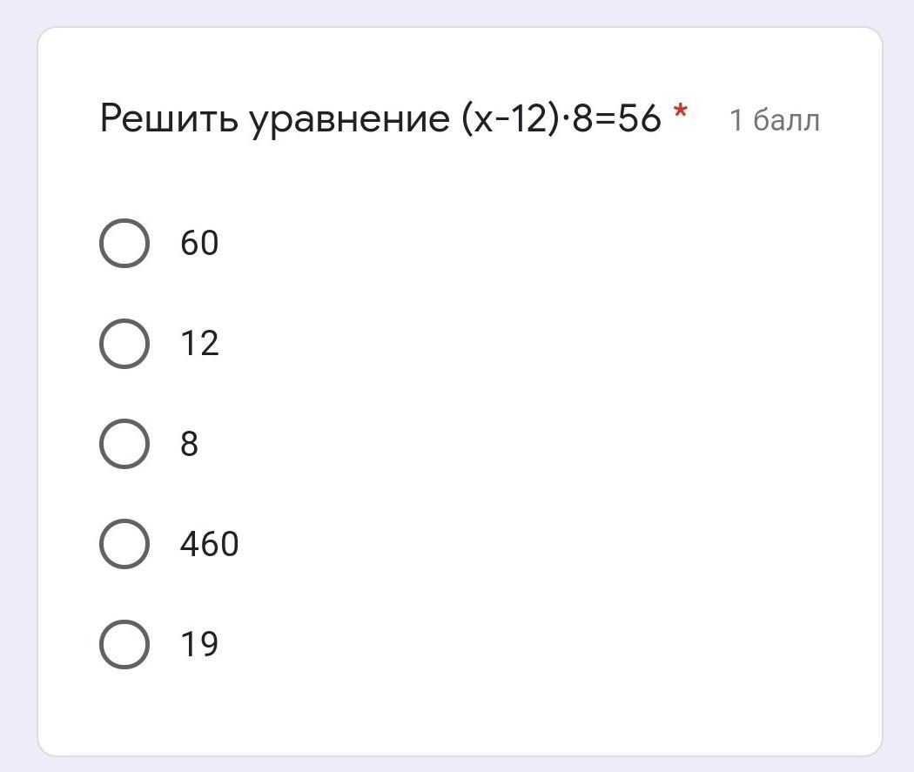Click the number "56" in the equation
This screenshot has height=772, width=914.
[640, 118]
